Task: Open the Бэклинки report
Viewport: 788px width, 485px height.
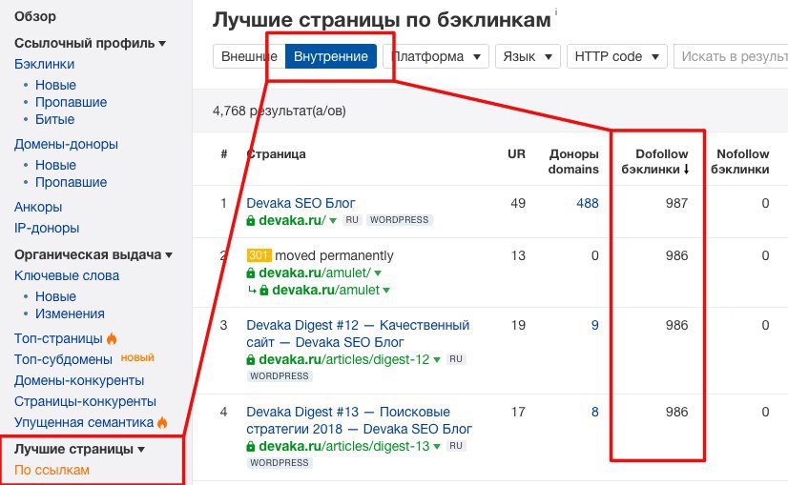Action: click(x=44, y=64)
